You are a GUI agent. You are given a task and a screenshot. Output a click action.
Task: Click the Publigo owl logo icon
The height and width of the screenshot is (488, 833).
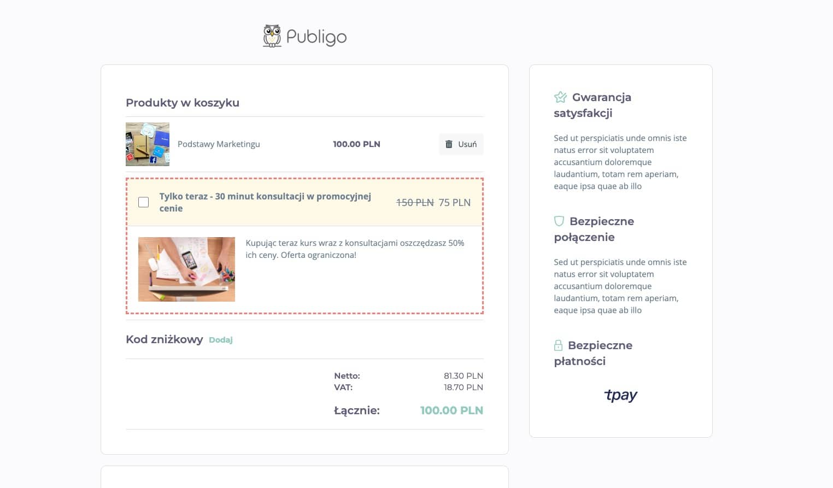(272, 36)
